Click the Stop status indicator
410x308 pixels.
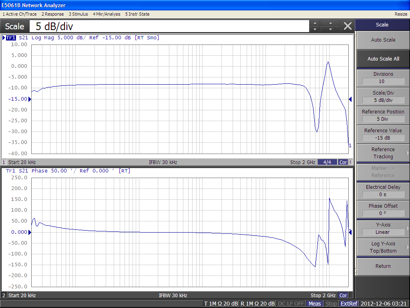pyautogui.click(x=331, y=304)
